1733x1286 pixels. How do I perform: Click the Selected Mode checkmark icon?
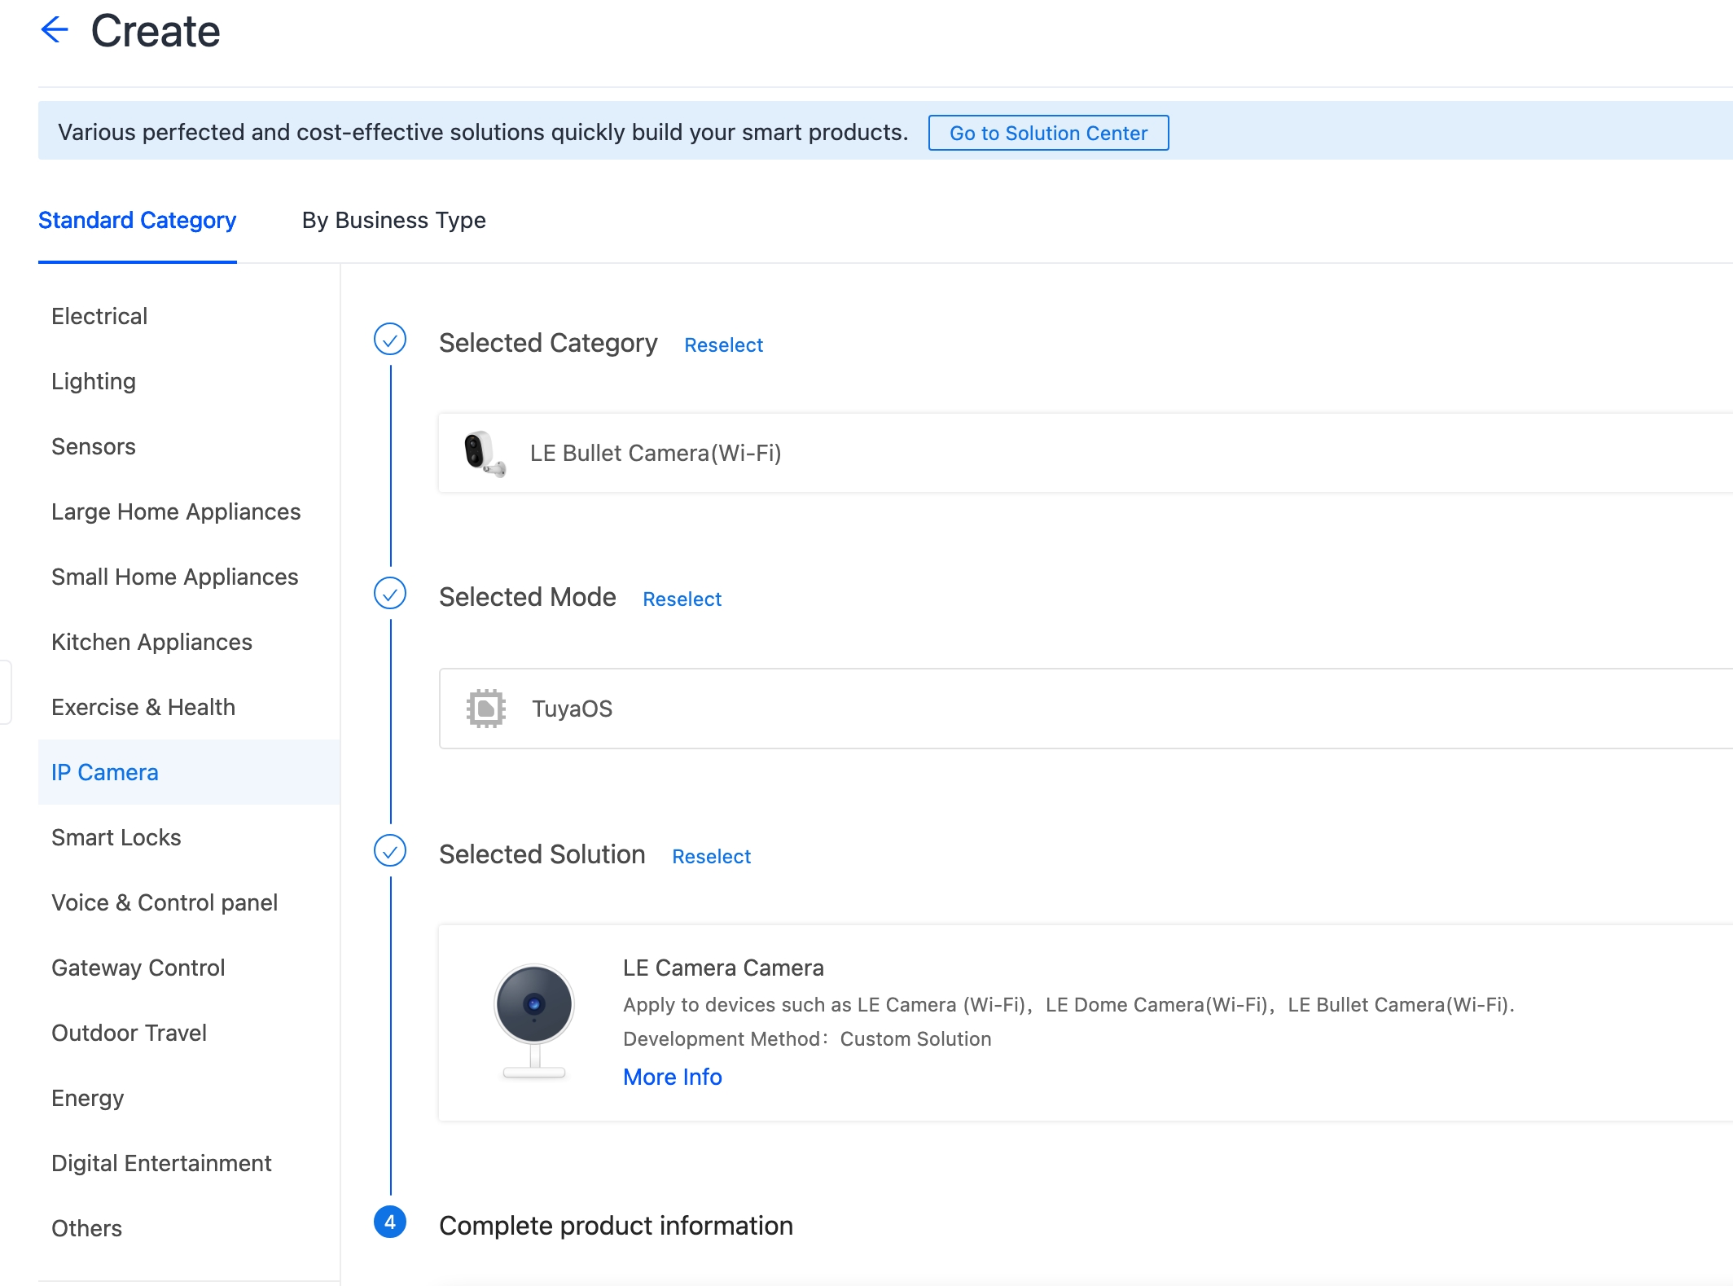(389, 595)
